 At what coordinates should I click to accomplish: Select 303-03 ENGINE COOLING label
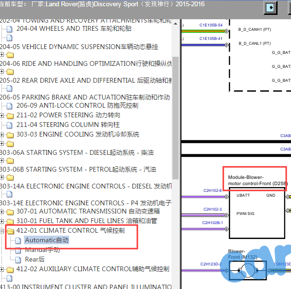(78, 134)
